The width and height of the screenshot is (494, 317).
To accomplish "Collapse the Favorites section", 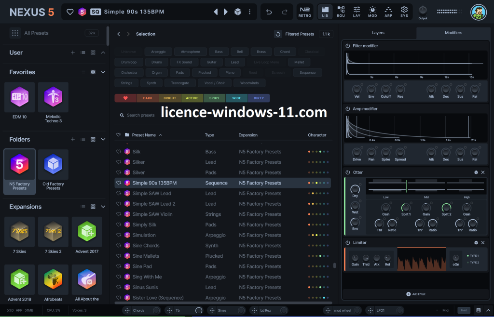I will 103,72.
